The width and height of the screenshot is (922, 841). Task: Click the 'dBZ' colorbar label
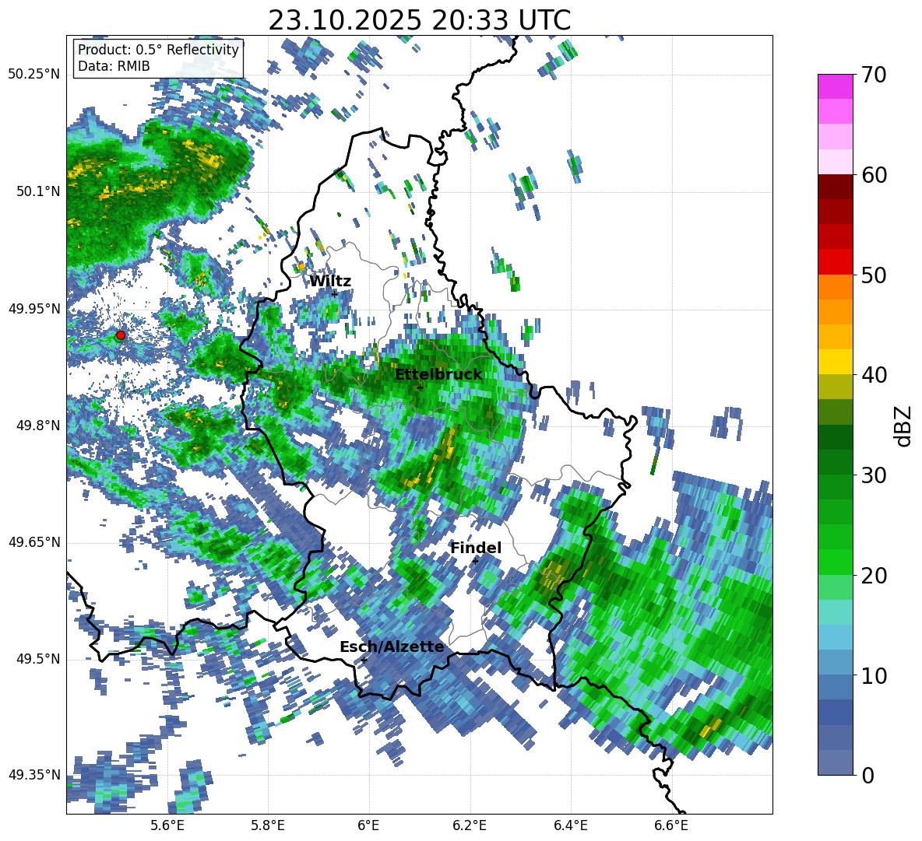tap(902, 426)
